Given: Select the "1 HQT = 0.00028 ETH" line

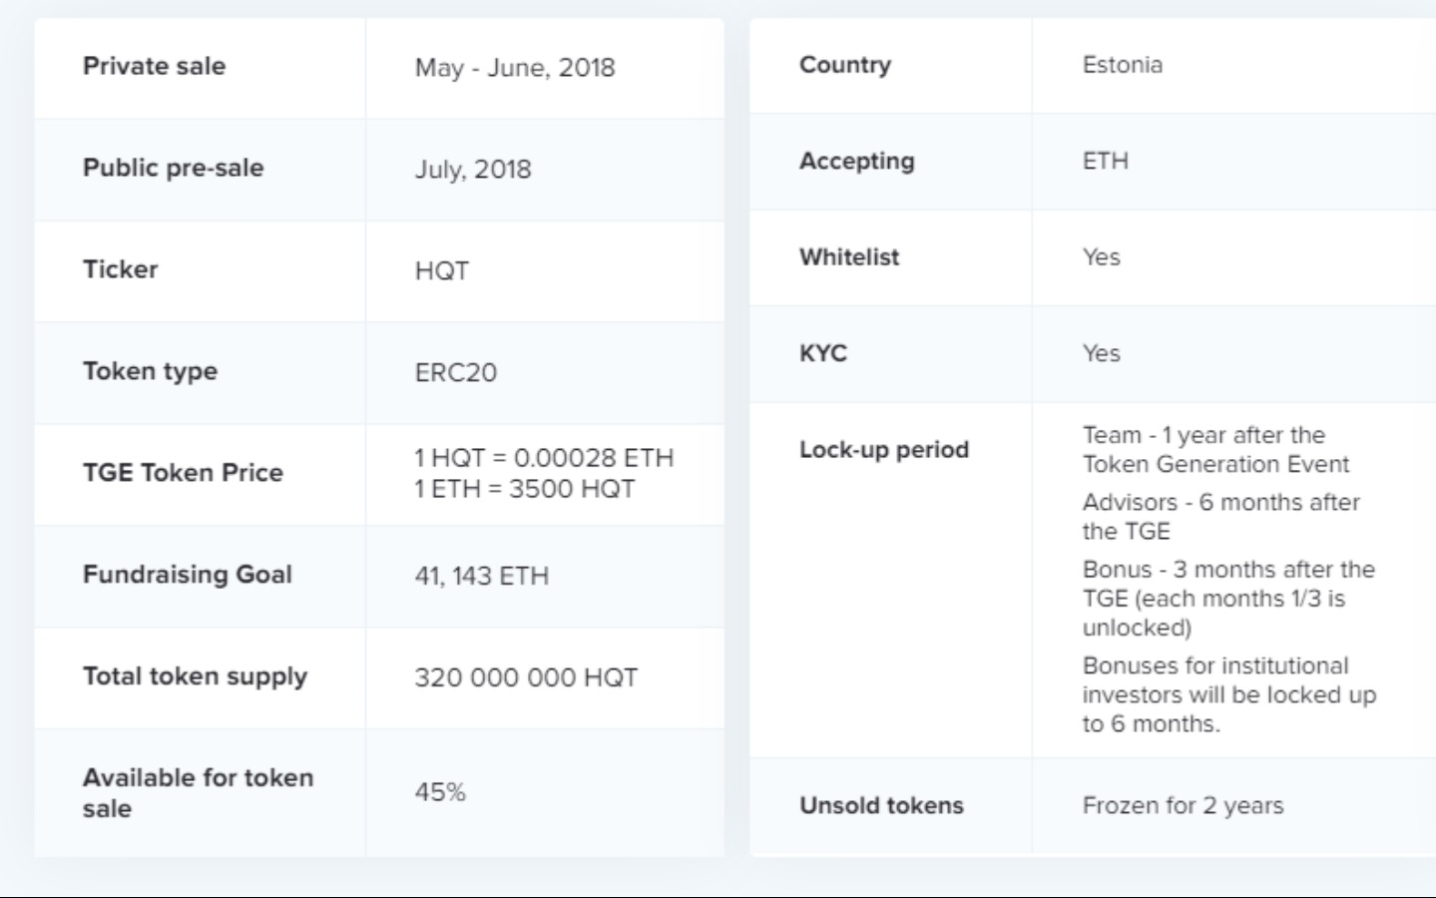Looking at the screenshot, I should coord(544,458).
